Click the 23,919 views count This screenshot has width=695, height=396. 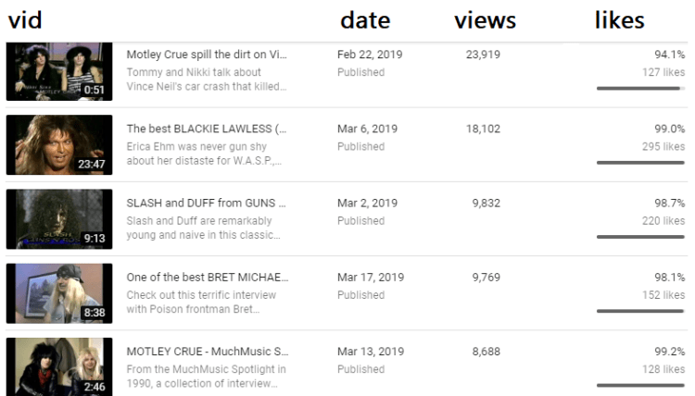pyautogui.click(x=483, y=55)
